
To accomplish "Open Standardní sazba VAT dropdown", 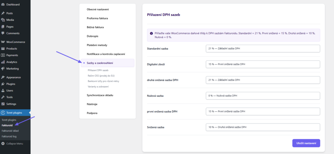I will point(263,49).
